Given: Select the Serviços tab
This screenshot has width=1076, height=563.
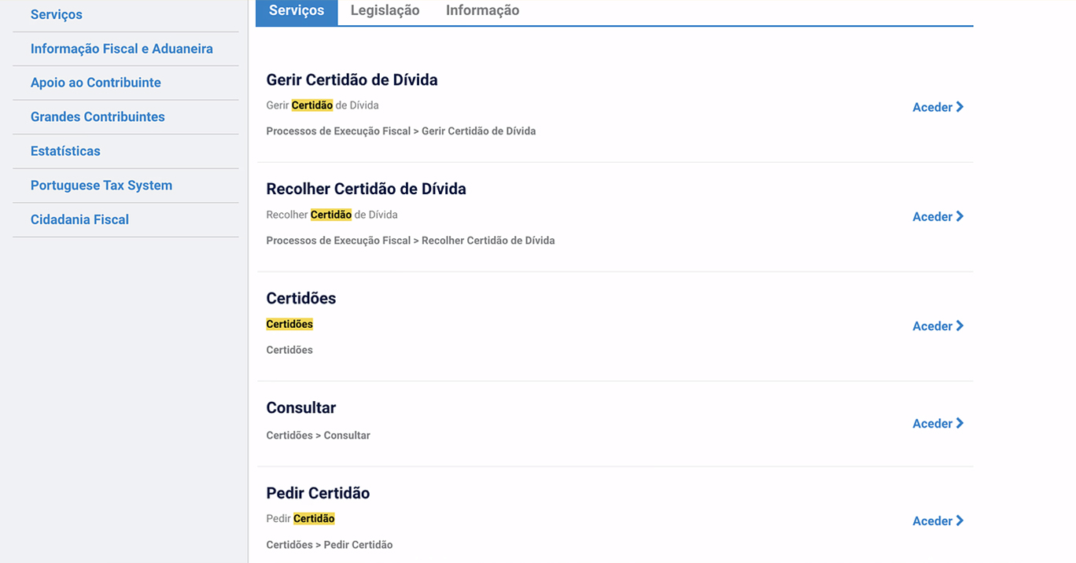Looking at the screenshot, I should click(297, 11).
